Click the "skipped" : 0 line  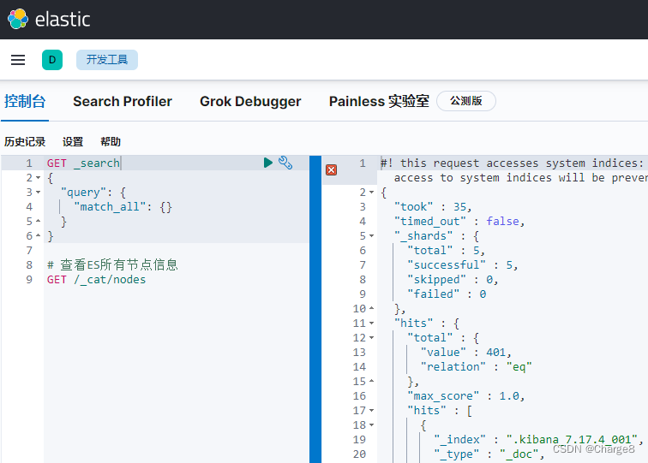tap(453, 280)
